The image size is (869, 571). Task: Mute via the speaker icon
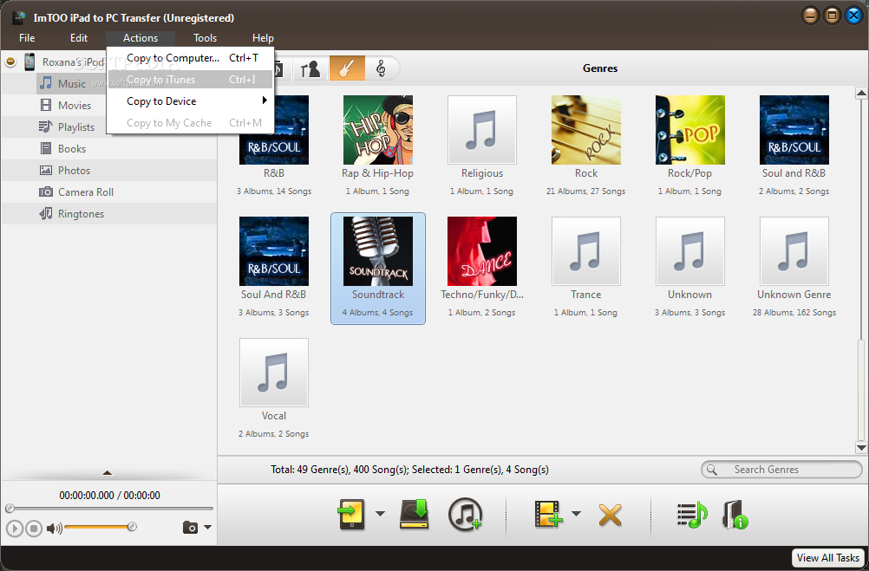pyautogui.click(x=54, y=529)
